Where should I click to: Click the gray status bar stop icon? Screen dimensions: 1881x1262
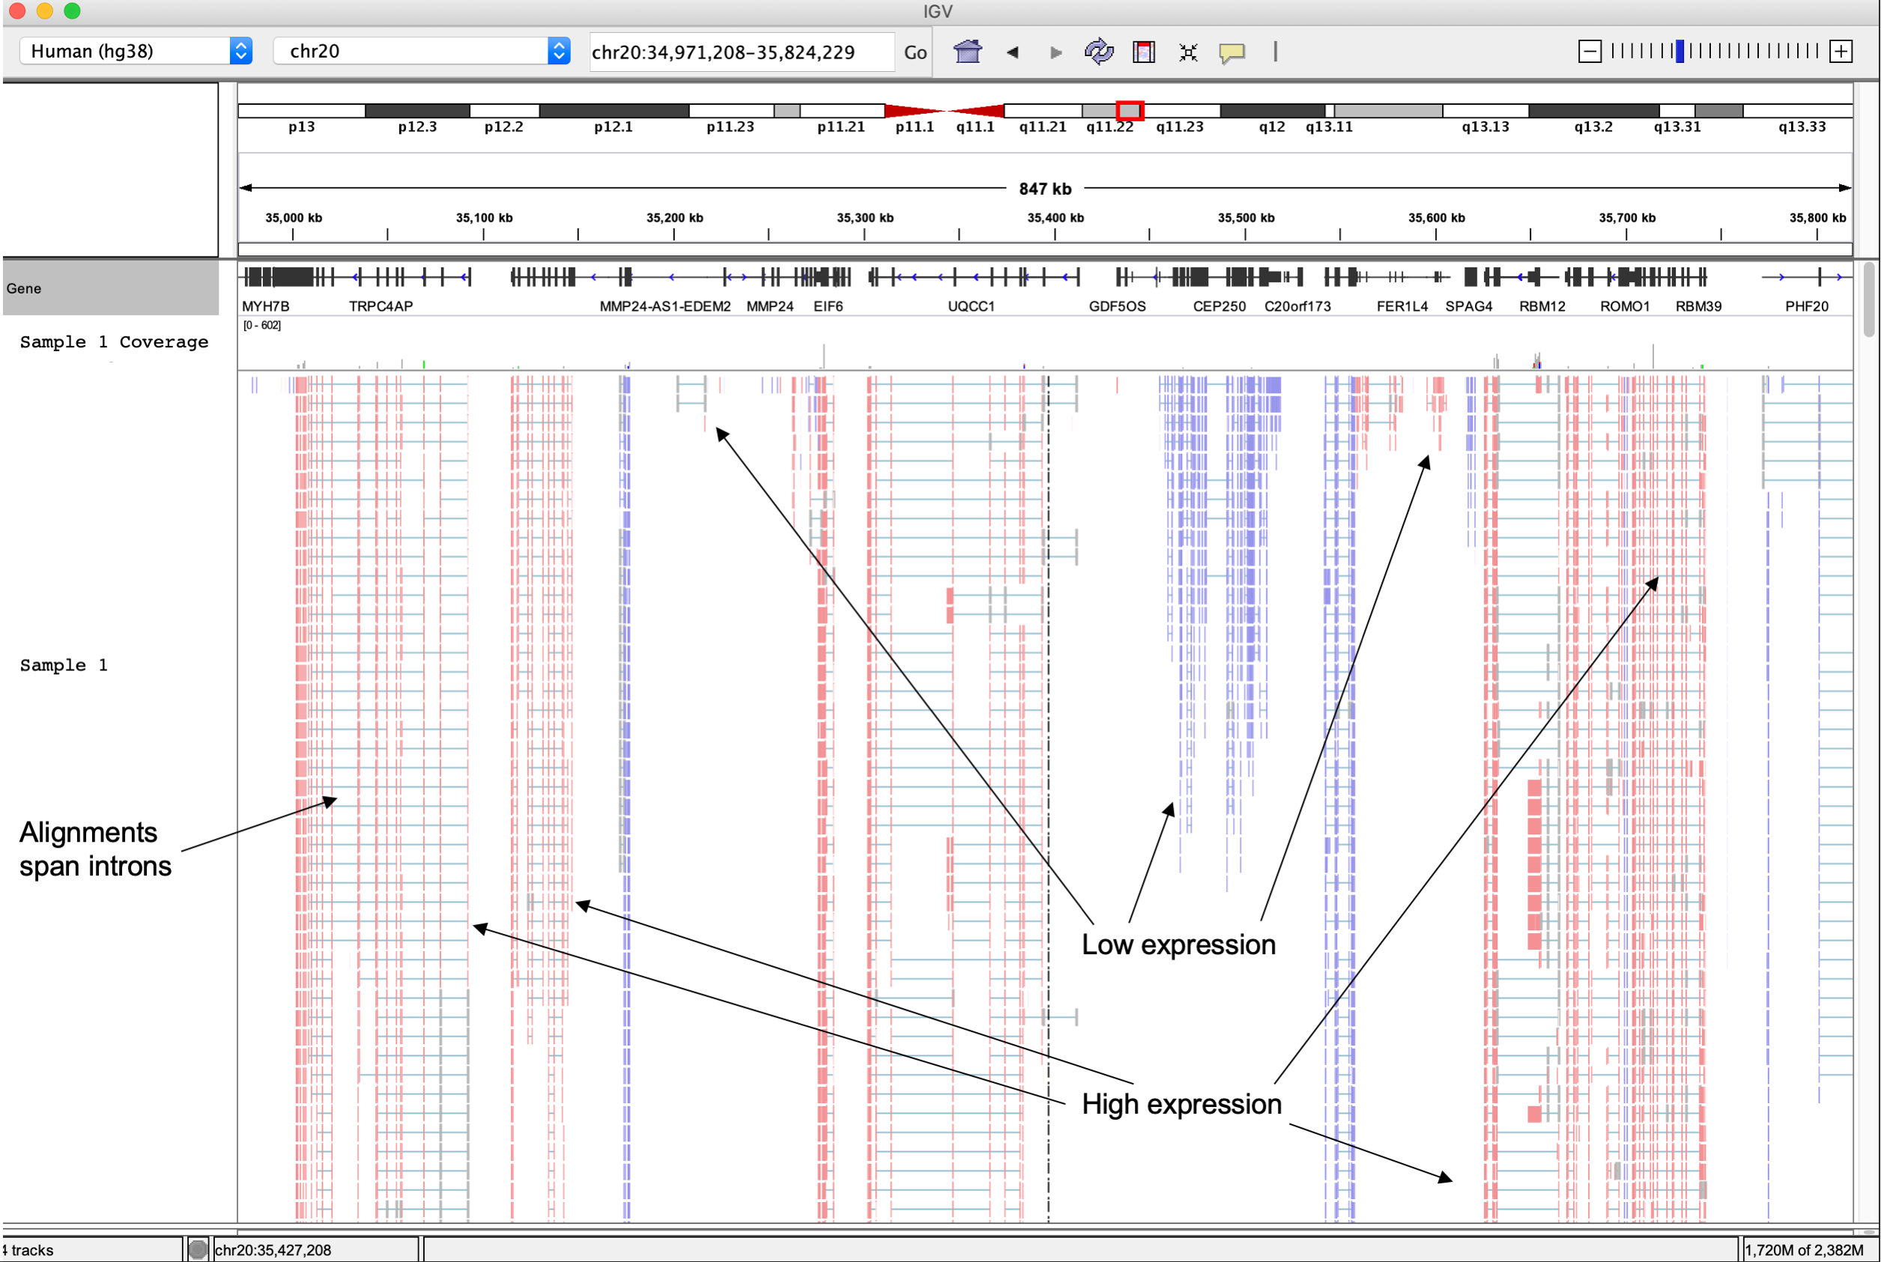click(198, 1249)
